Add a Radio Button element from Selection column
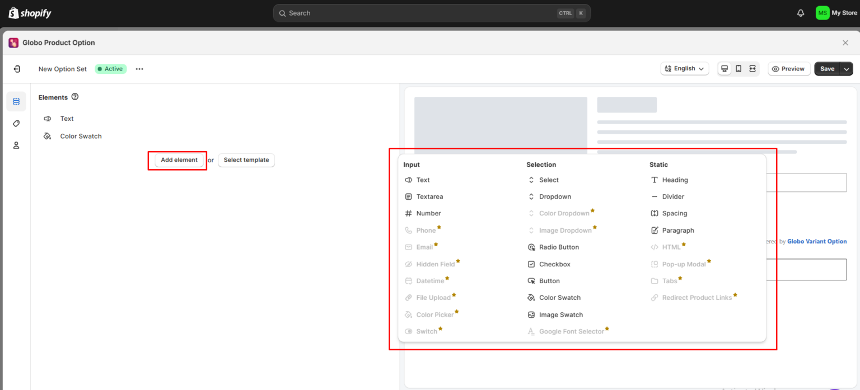 (558, 247)
